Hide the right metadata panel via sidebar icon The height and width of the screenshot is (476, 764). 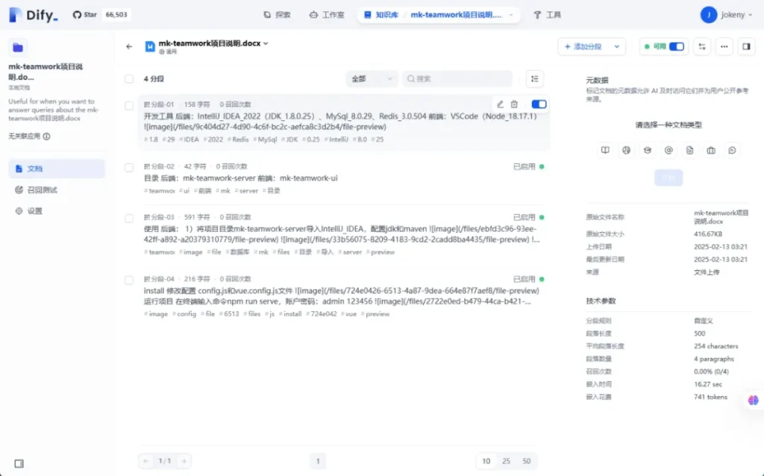click(745, 46)
